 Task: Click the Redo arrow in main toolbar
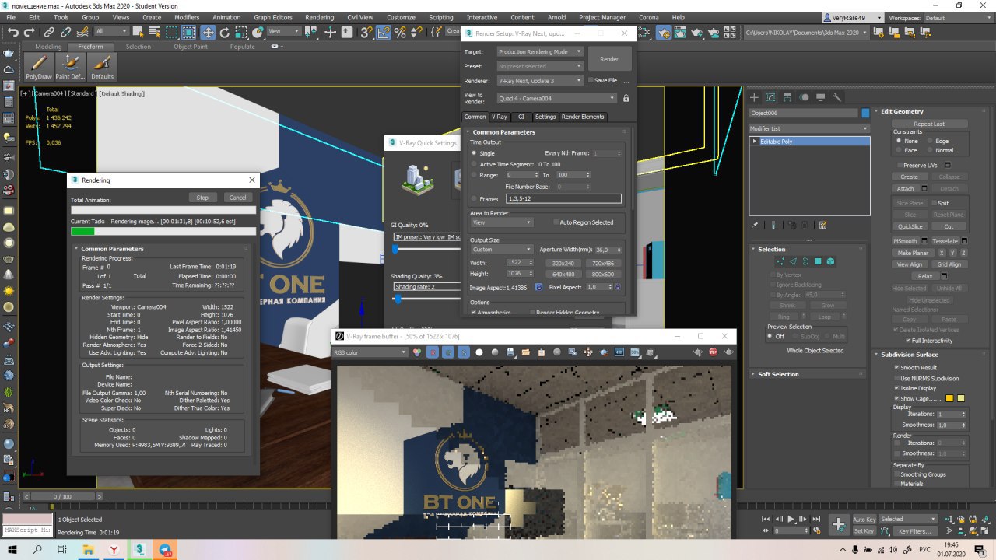coord(30,32)
